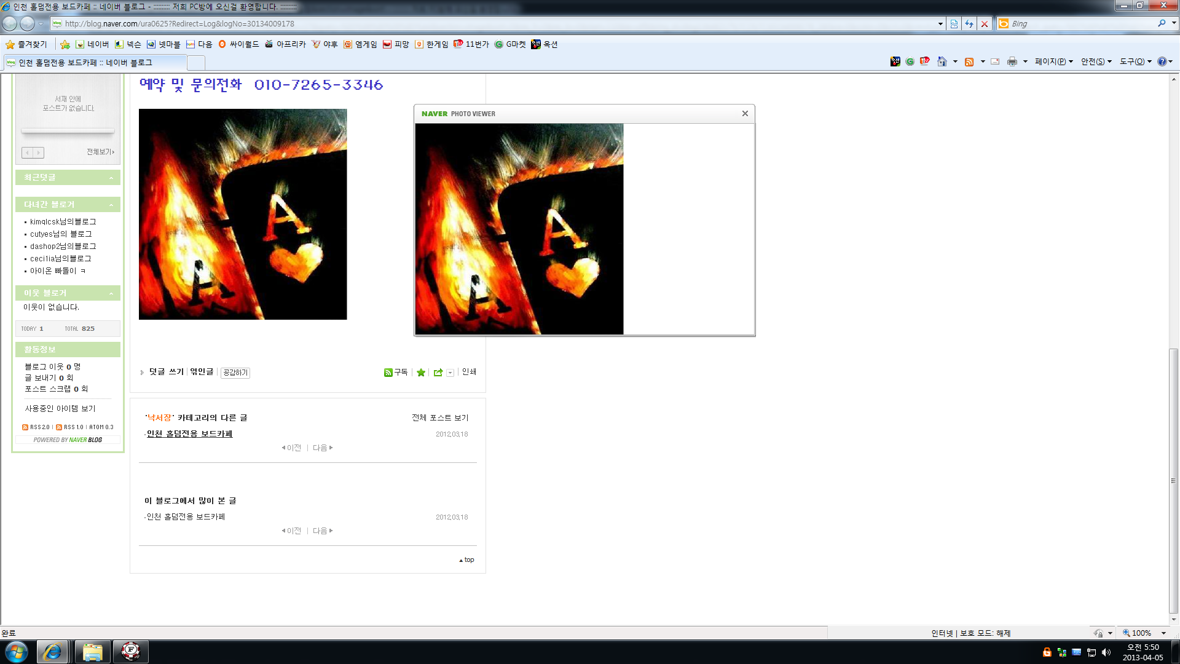Open the 전체 포스트 보기 link
This screenshot has height=664, width=1180.
point(440,418)
